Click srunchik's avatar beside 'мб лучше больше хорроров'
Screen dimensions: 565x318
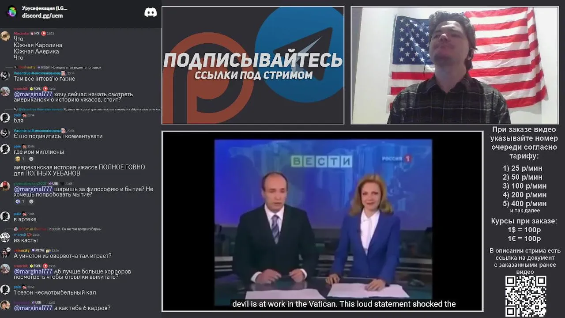coord(5,269)
